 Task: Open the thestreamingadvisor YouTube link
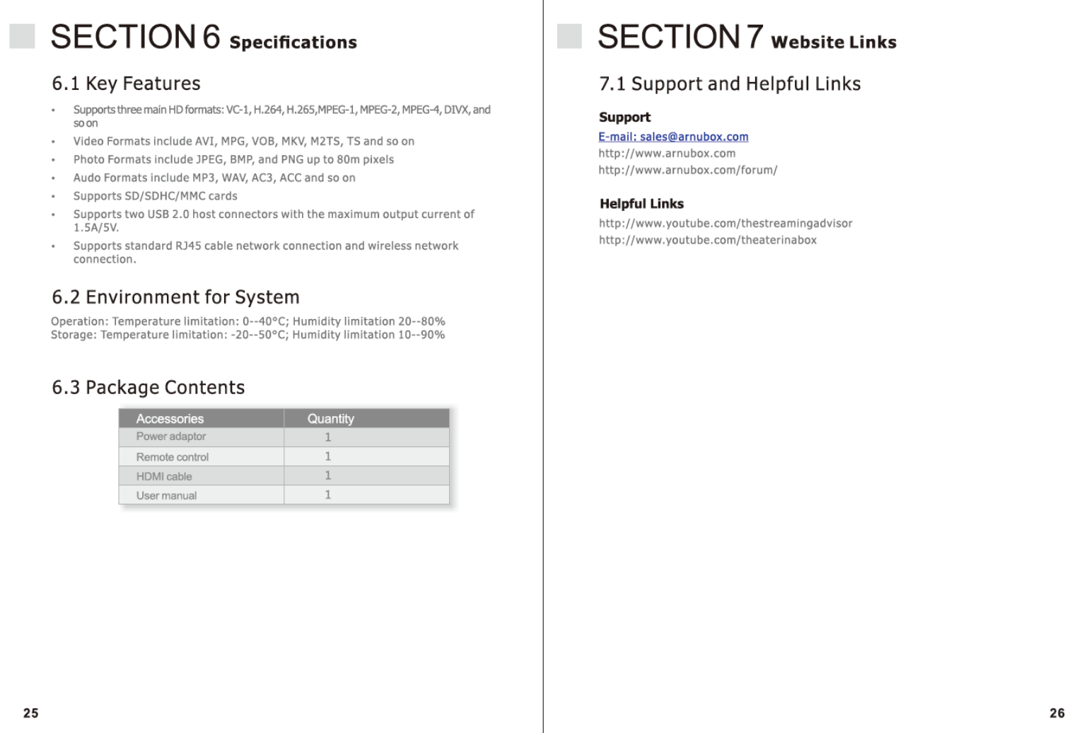(725, 224)
